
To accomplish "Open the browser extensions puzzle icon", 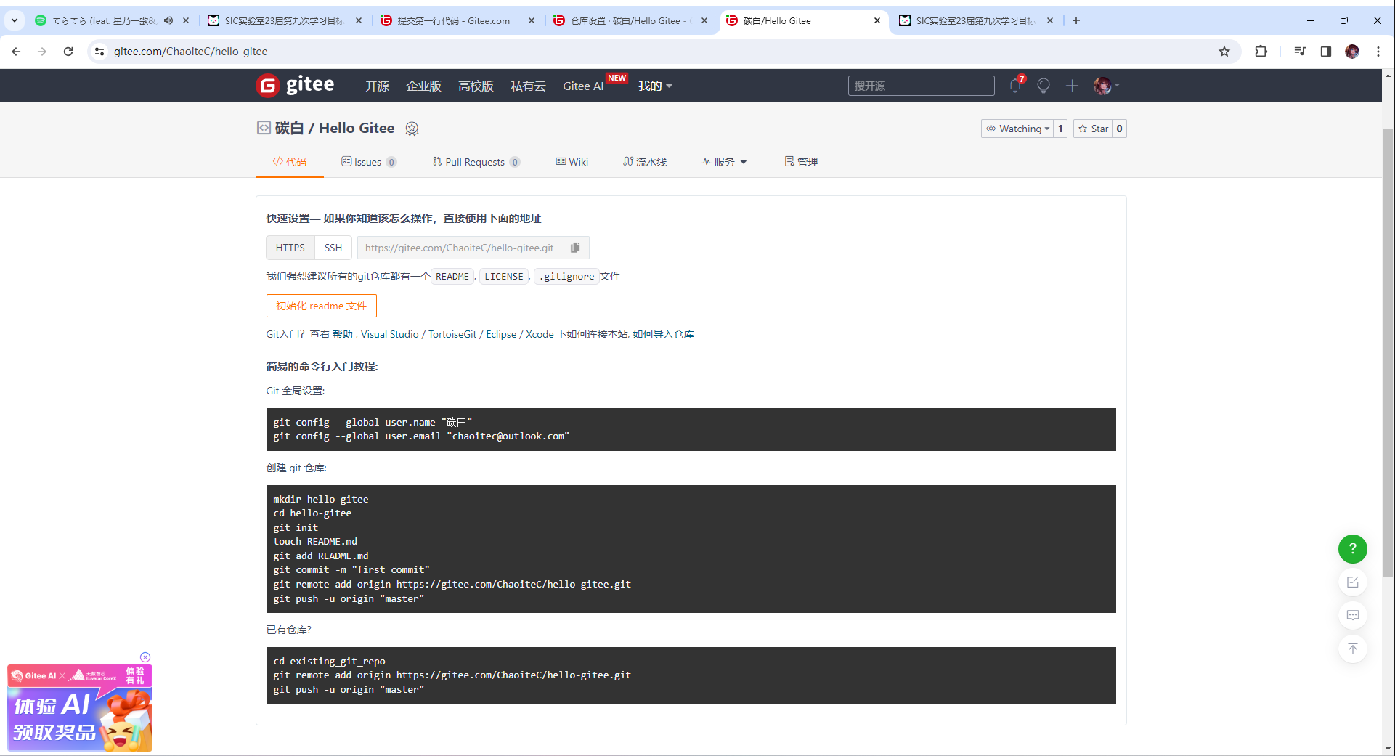I will (1261, 52).
